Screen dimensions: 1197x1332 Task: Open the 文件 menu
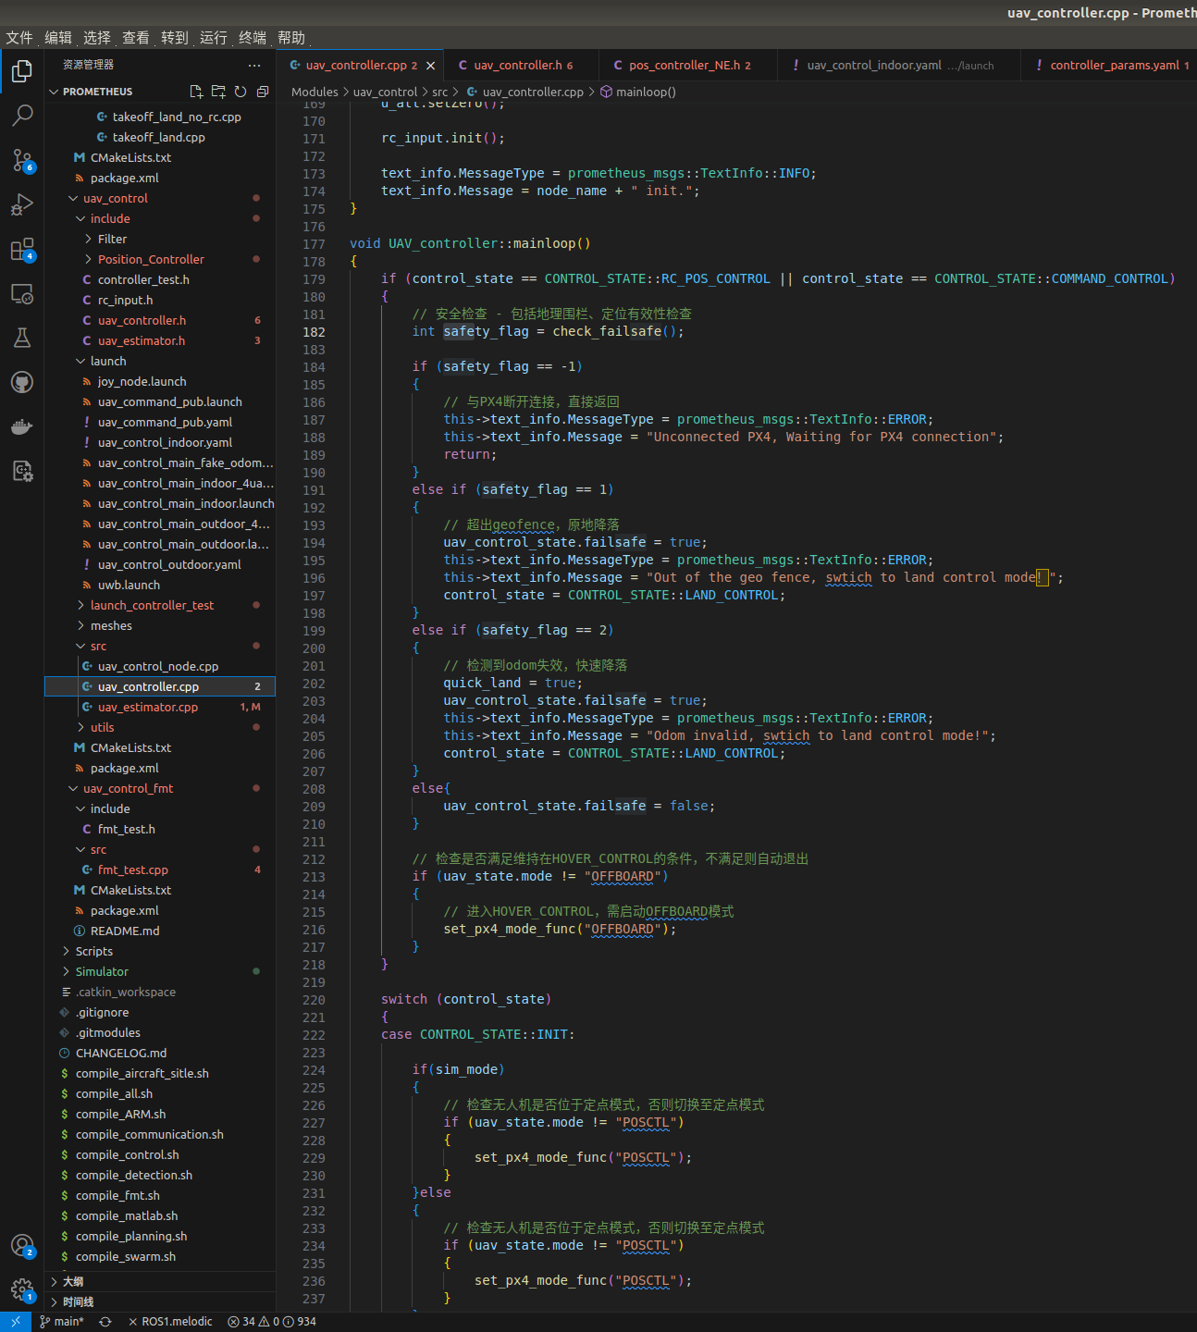coord(19,38)
